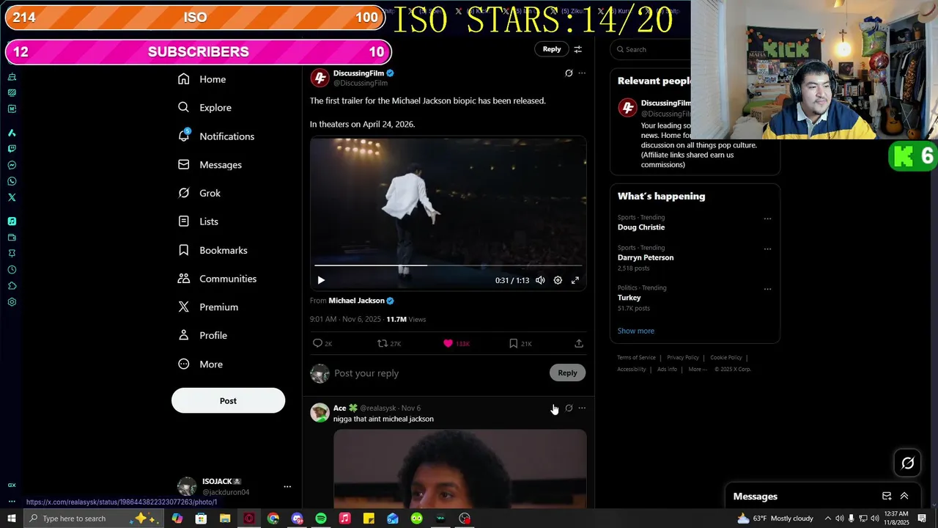Open WhatsApp in the Opera GX sidebar
938x528 pixels.
[12, 181]
